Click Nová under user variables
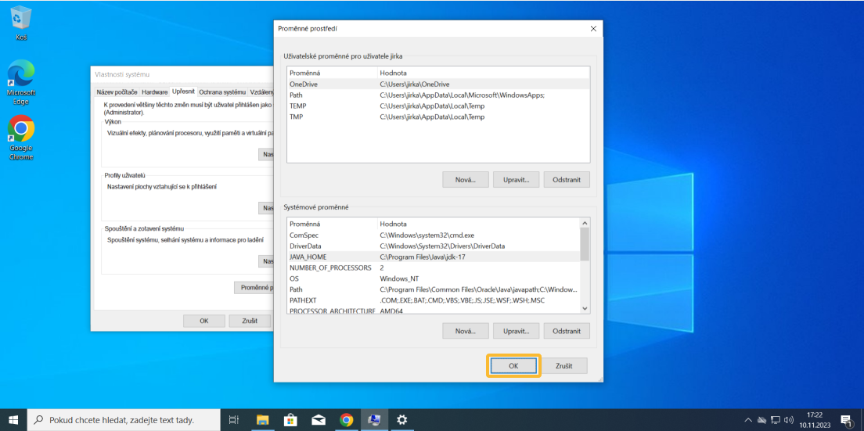864x431 pixels. [465, 179]
